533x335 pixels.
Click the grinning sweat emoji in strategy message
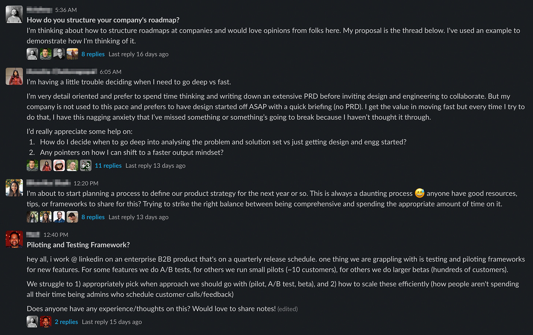coord(420,193)
